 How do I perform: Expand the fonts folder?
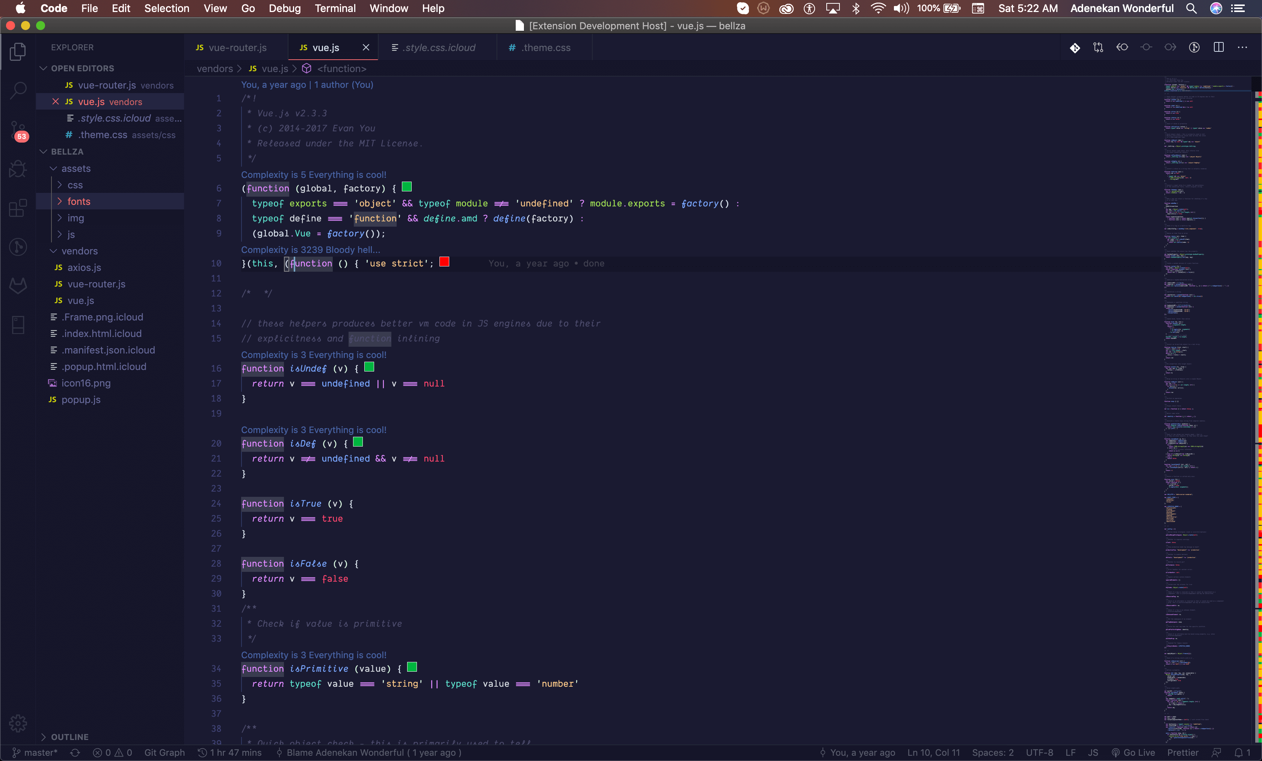pyautogui.click(x=79, y=201)
